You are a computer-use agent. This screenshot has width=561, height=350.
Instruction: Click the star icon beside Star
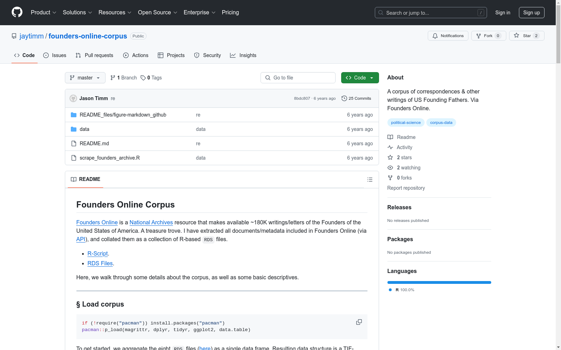point(516,35)
